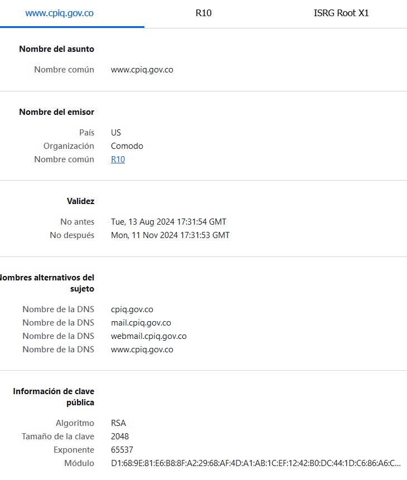Image resolution: width=407 pixels, height=480 pixels.
Task: Click the issuer country value US
Action: pyautogui.click(x=116, y=133)
